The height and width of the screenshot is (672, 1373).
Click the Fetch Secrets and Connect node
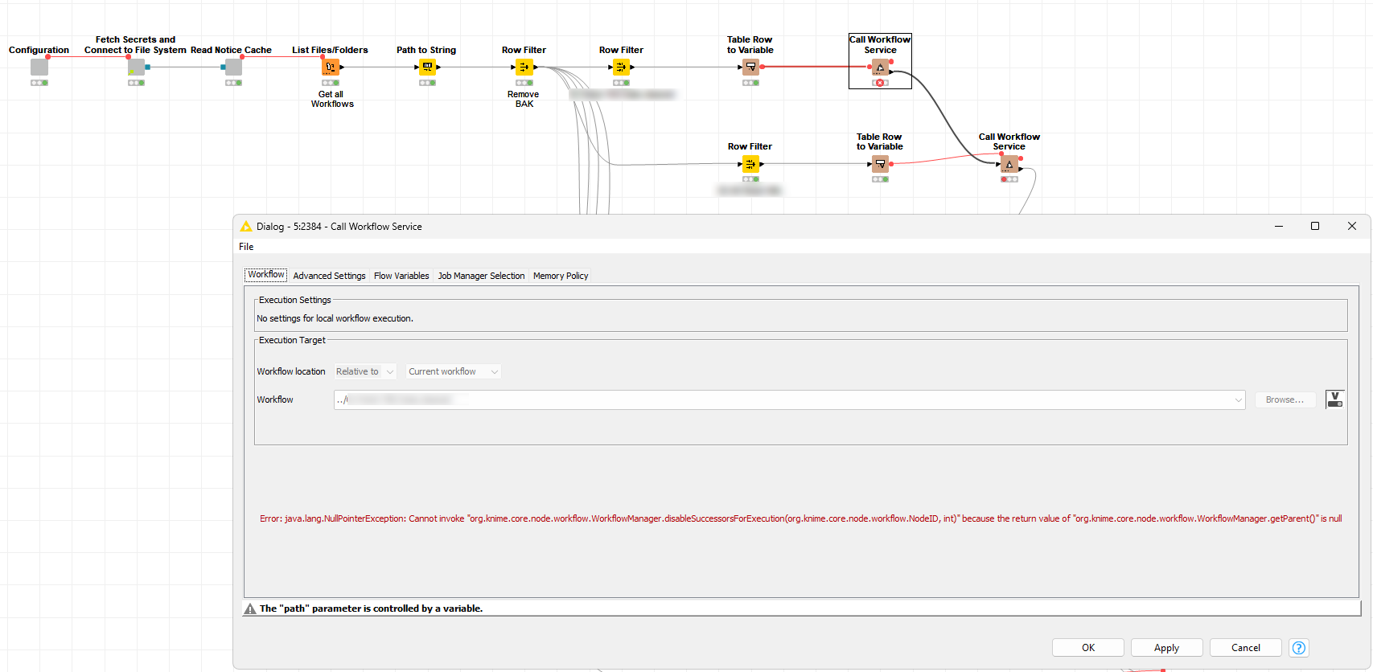coord(136,68)
